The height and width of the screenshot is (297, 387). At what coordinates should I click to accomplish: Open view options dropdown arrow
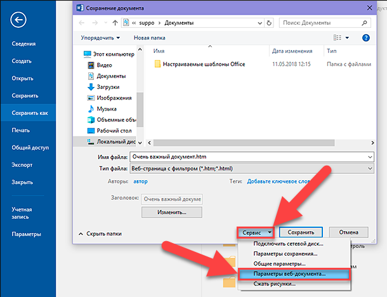tap(347, 38)
